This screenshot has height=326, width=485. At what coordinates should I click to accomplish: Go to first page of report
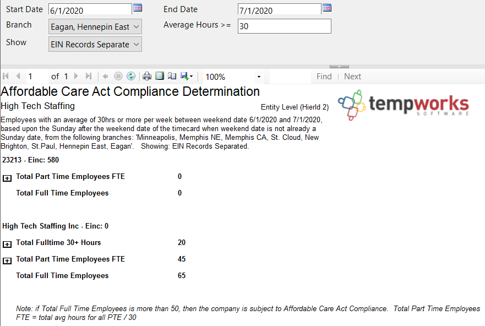click(6, 76)
